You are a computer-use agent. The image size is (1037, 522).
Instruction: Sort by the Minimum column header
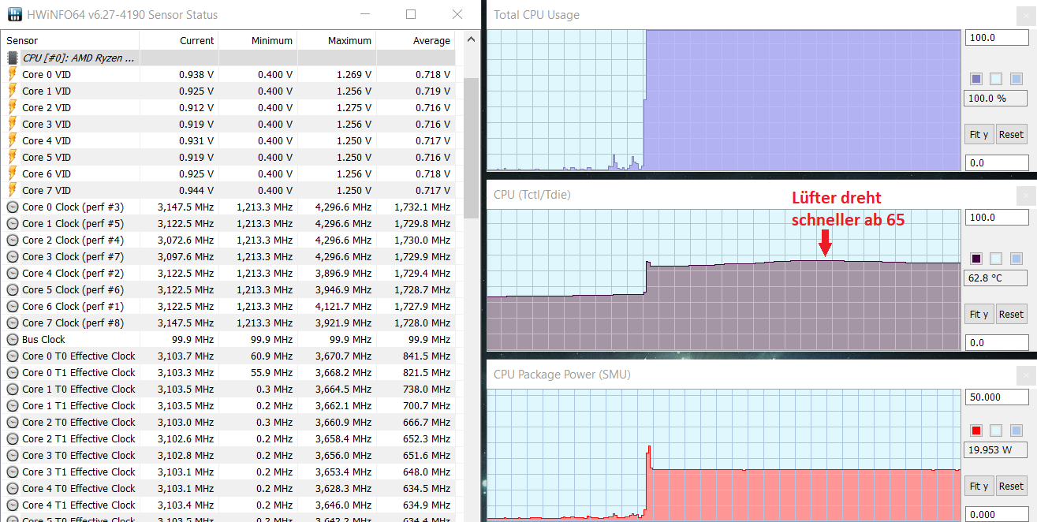[x=258, y=40]
